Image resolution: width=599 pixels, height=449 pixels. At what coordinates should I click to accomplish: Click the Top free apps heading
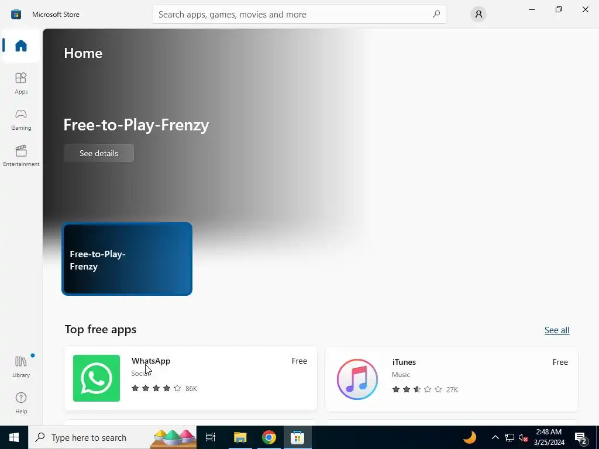click(x=101, y=330)
